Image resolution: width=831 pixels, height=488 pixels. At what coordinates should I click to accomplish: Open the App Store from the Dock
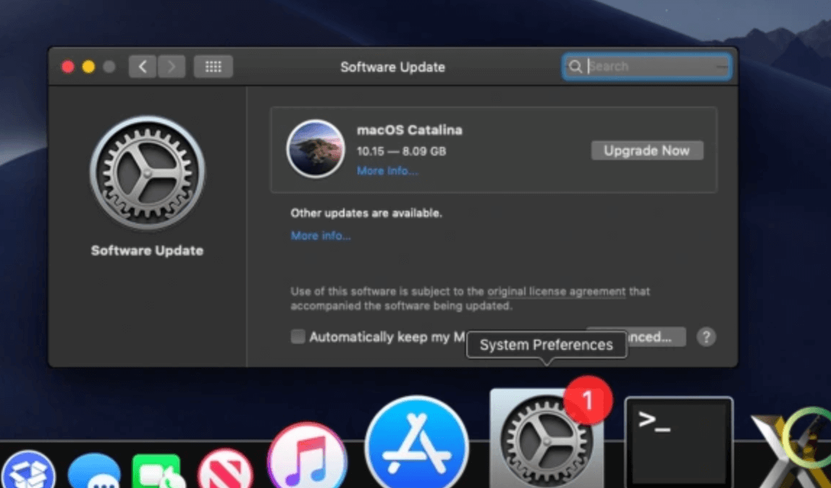(417, 442)
